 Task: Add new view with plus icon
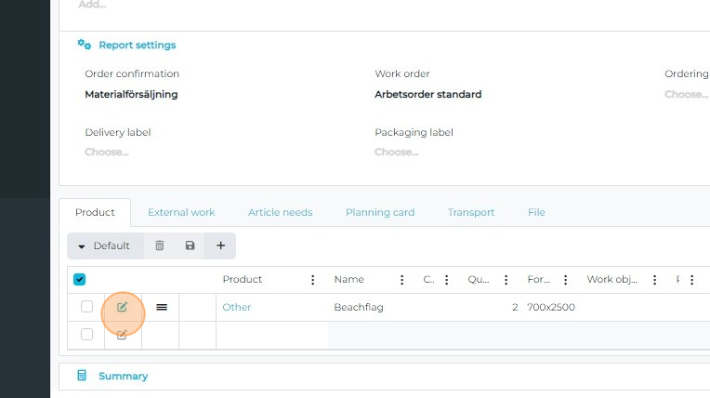coord(220,245)
